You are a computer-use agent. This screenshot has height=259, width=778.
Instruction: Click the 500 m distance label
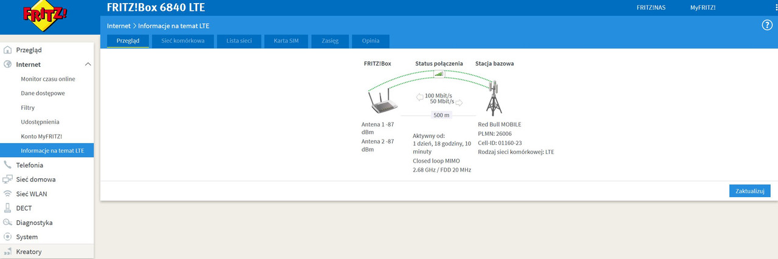(441, 115)
